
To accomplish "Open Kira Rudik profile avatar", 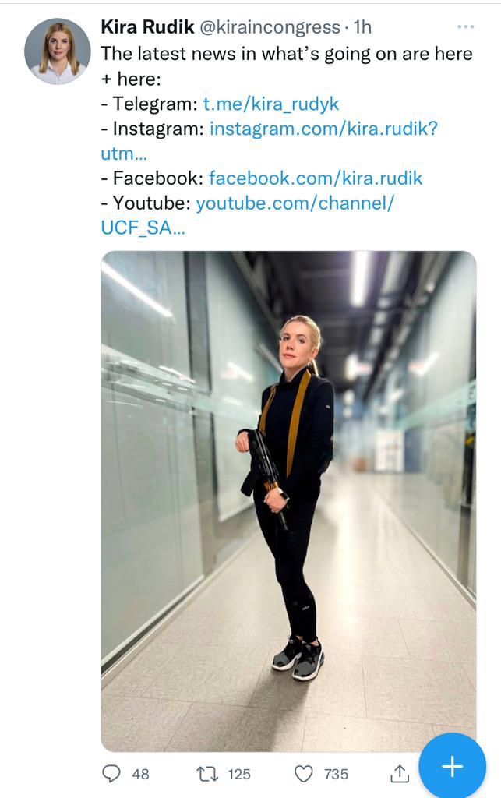I will click(58, 51).
